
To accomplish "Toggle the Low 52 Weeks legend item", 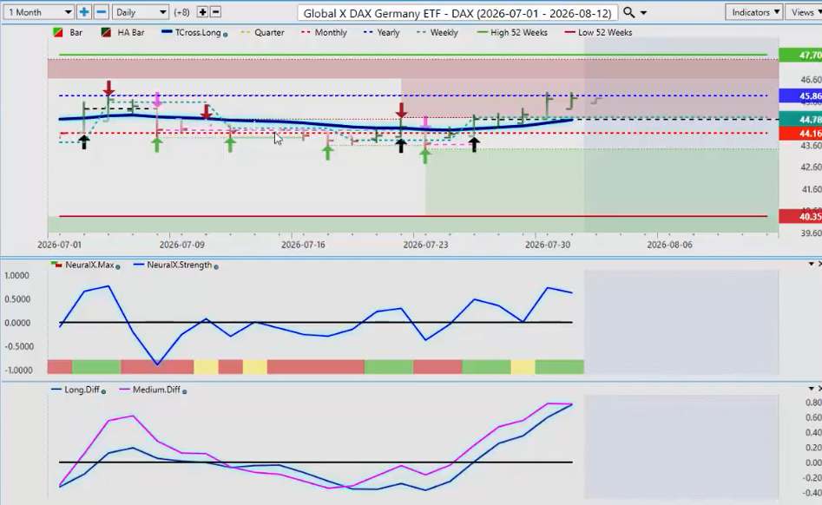I will point(598,32).
